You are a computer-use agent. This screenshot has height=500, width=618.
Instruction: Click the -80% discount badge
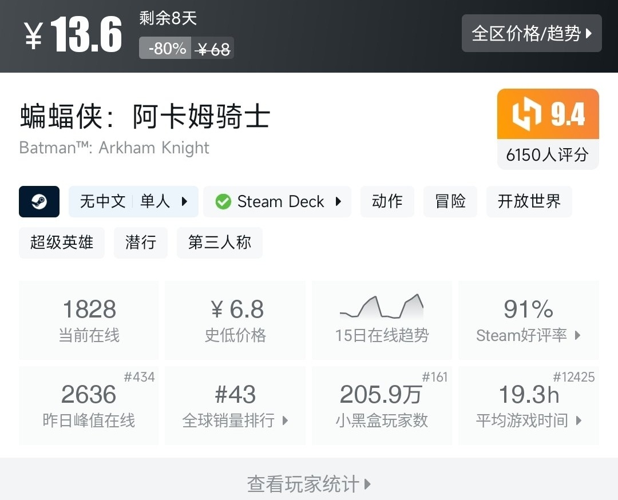click(165, 49)
